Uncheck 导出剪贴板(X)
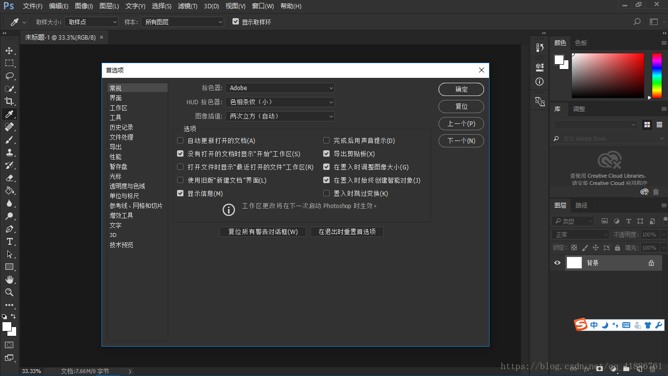The image size is (668, 376). pos(327,154)
